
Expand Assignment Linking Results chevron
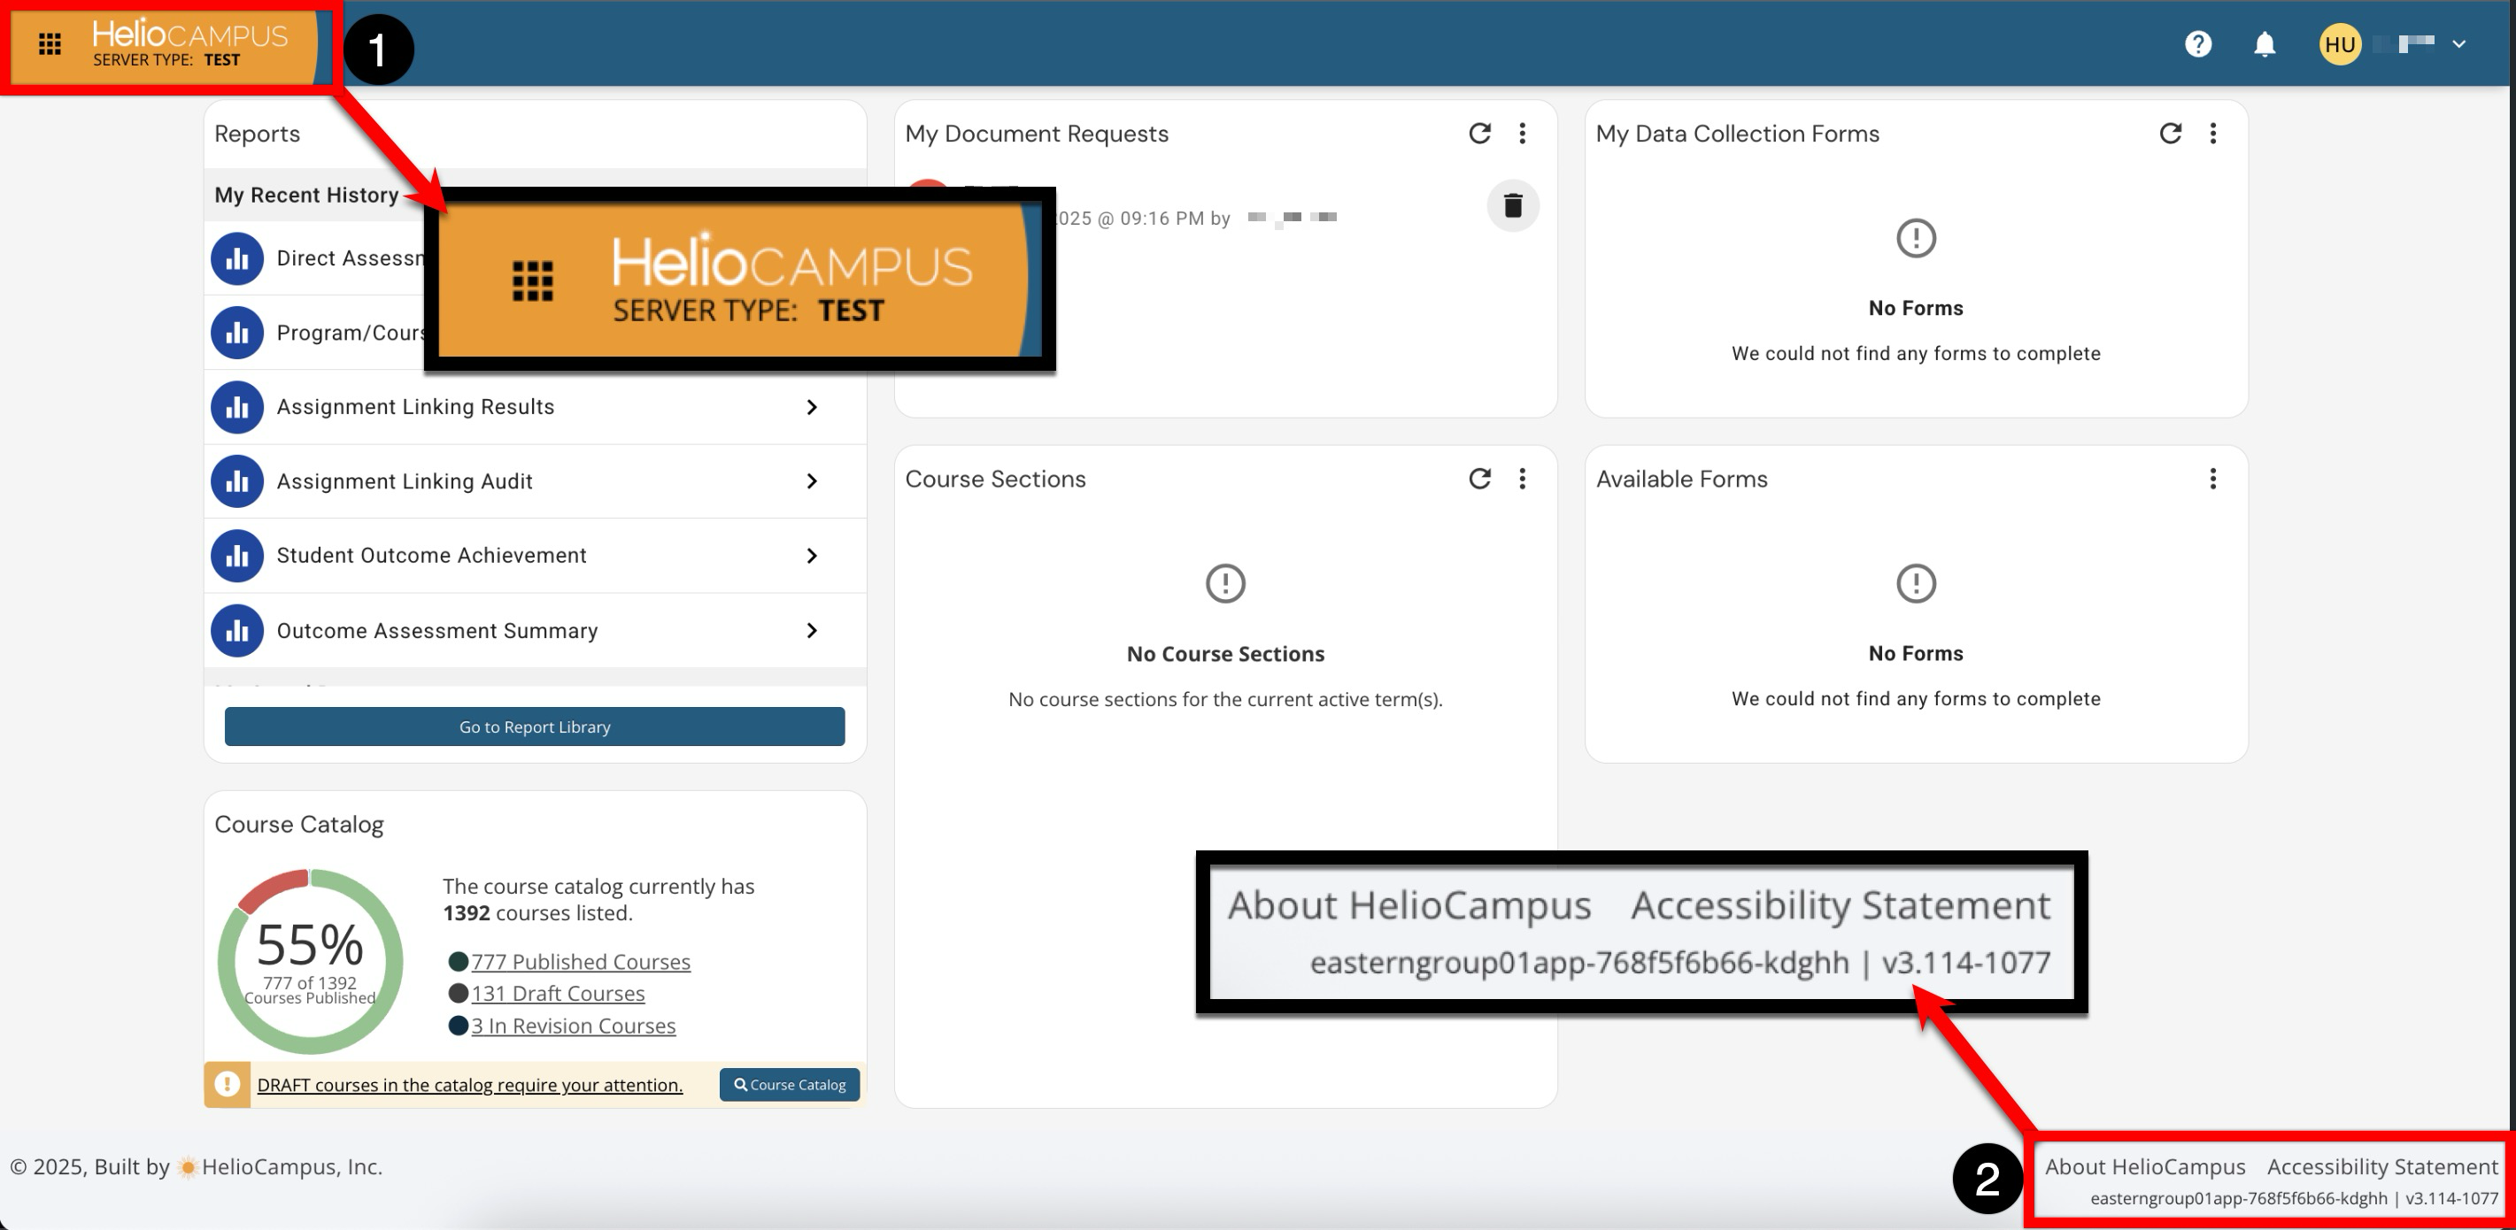(811, 407)
